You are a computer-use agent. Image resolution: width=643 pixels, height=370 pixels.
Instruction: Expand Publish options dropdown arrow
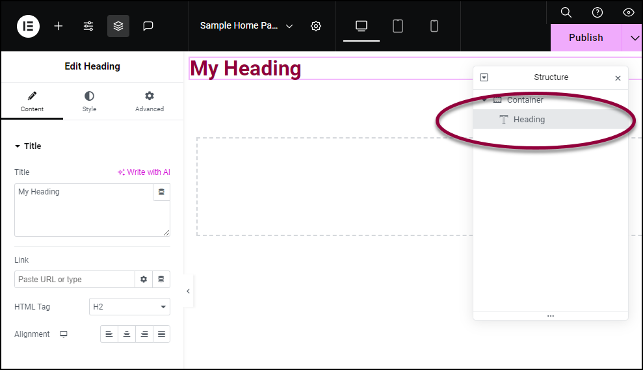pos(634,38)
